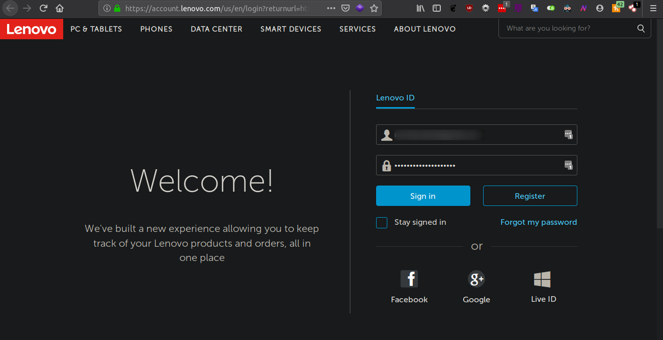Save page to Pocket
The width and height of the screenshot is (663, 340).
click(346, 8)
